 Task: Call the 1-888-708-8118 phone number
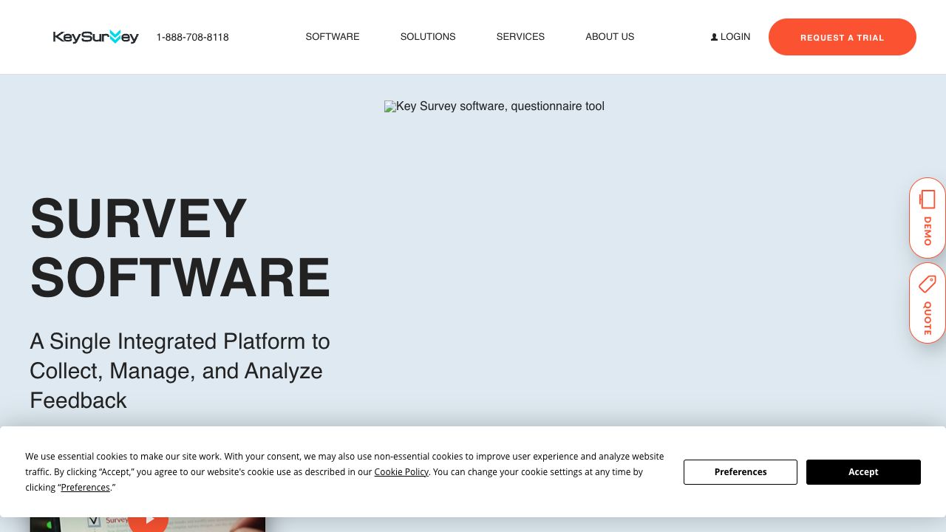pos(192,37)
